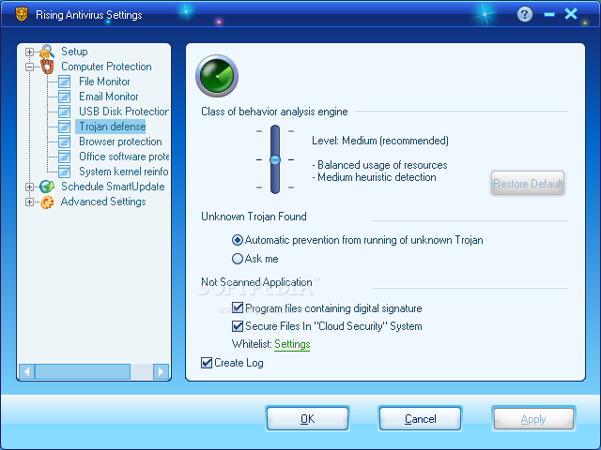Click the Email Monitor page icon
The image size is (601, 450).
tap(65, 97)
